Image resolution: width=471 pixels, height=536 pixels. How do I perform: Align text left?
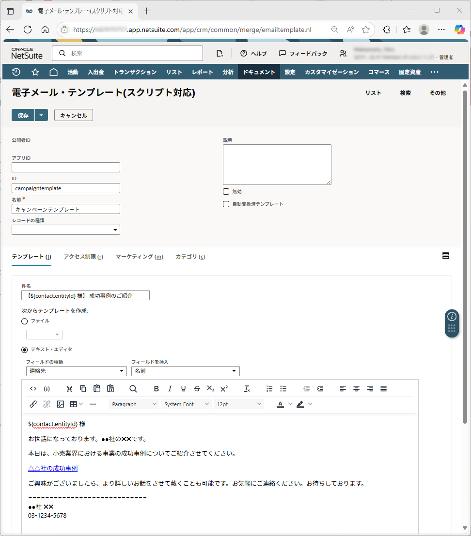tap(343, 389)
